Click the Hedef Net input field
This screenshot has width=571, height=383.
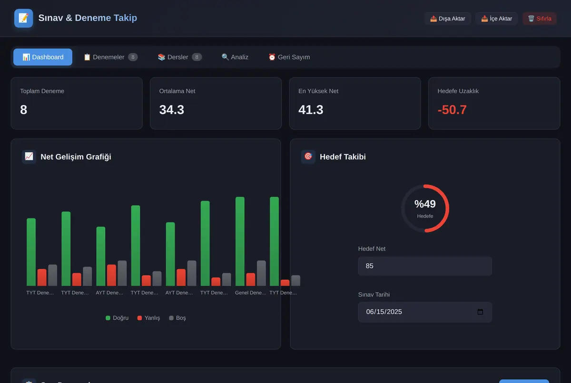[425, 266]
